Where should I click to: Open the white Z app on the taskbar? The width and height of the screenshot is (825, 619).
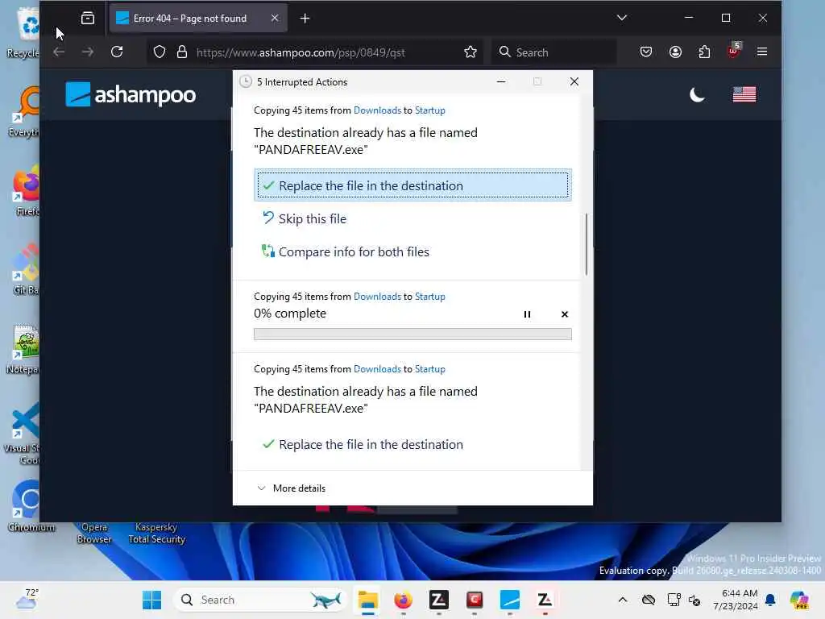(x=545, y=600)
